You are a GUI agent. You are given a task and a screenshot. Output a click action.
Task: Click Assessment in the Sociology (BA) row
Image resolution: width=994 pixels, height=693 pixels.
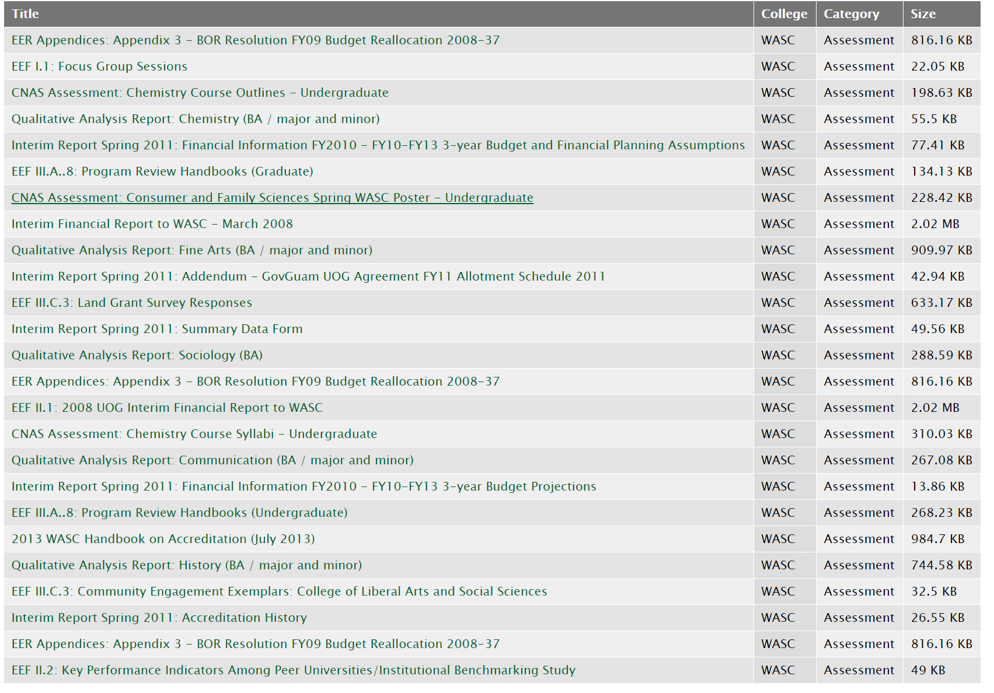pos(859,355)
